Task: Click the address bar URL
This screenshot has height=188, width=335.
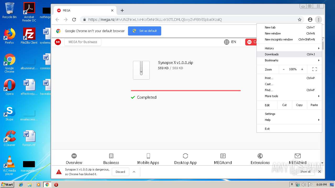Action: coord(155,20)
